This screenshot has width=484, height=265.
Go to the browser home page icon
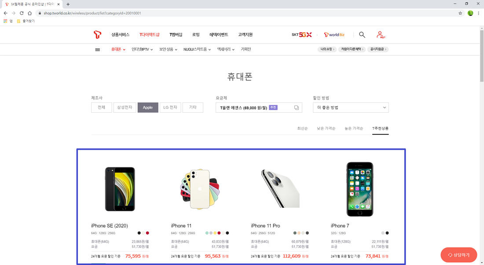coord(29,13)
